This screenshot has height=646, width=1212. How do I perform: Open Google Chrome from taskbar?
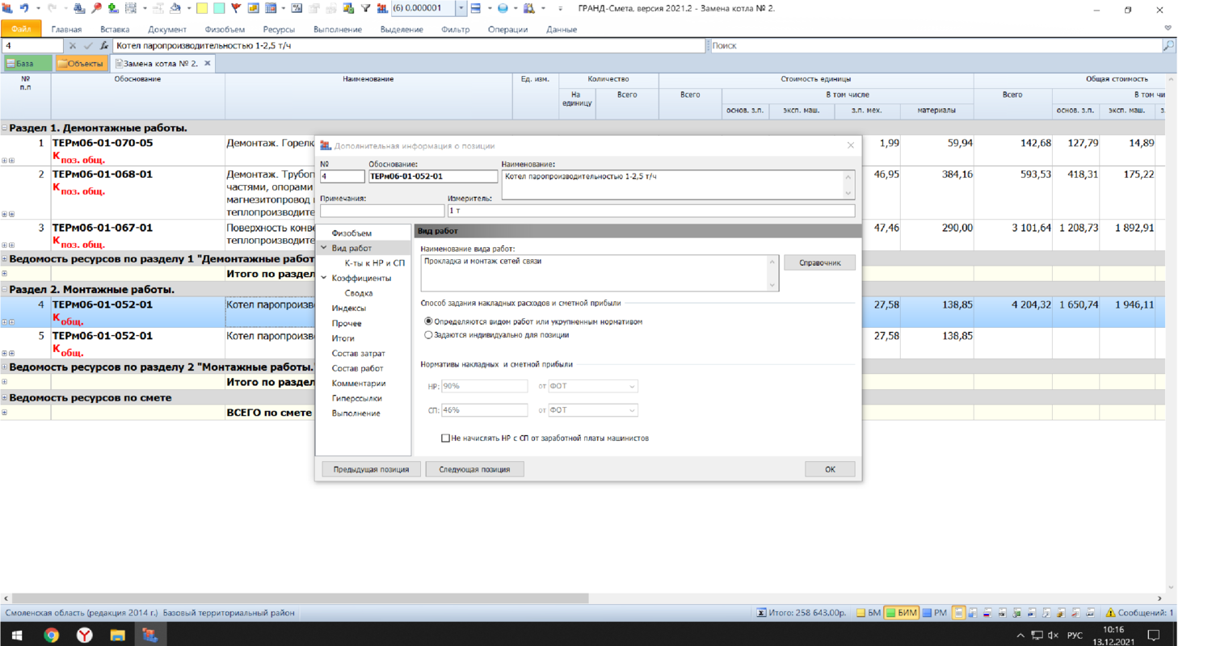51,635
